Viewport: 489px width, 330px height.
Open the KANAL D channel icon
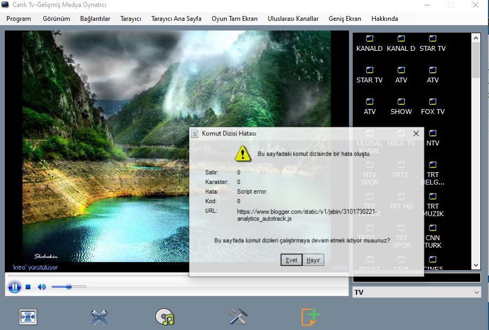point(401,39)
